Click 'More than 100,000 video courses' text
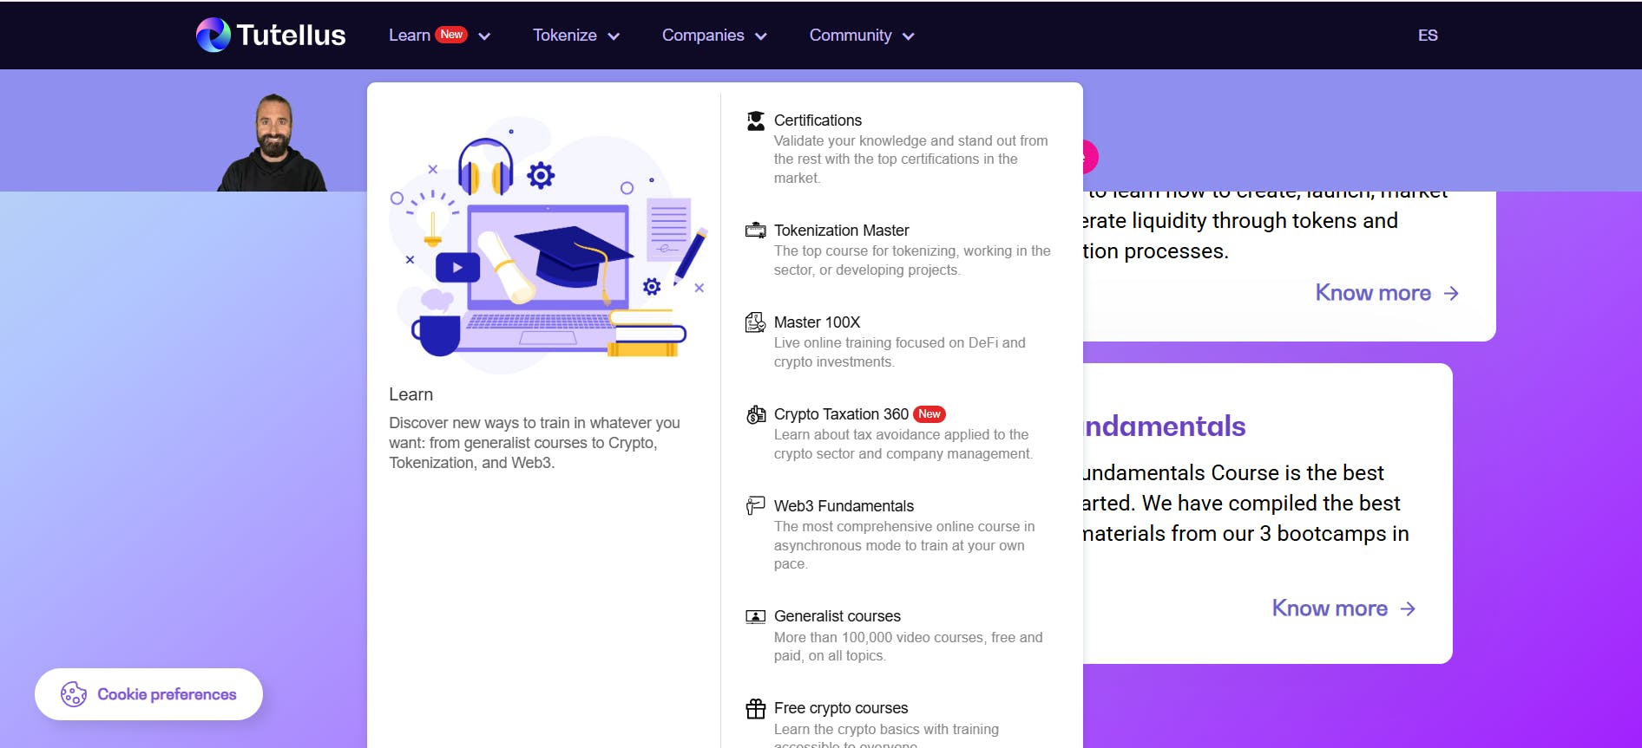The image size is (1642, 748). [909, 647]
